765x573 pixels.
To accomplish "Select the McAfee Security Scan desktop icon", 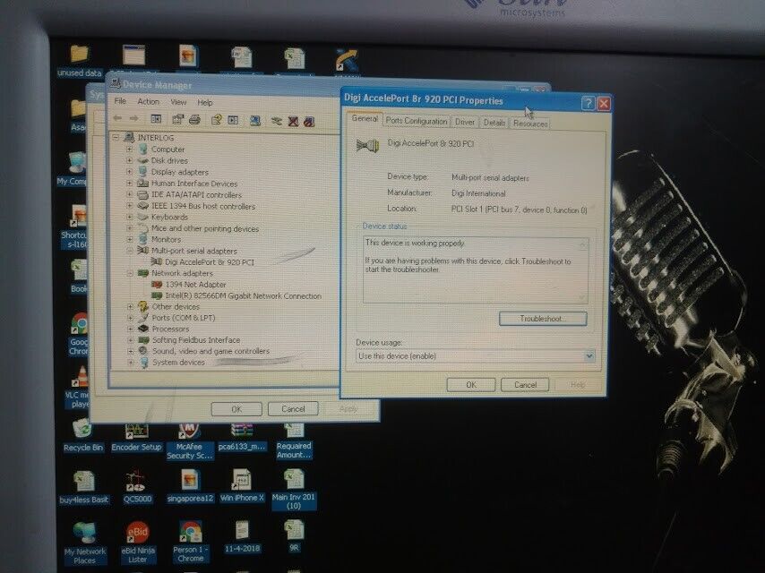I will pyautogui.click(x=189, y=441).
